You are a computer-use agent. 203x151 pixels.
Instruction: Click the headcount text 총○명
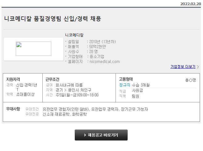(x=191, y=80)
